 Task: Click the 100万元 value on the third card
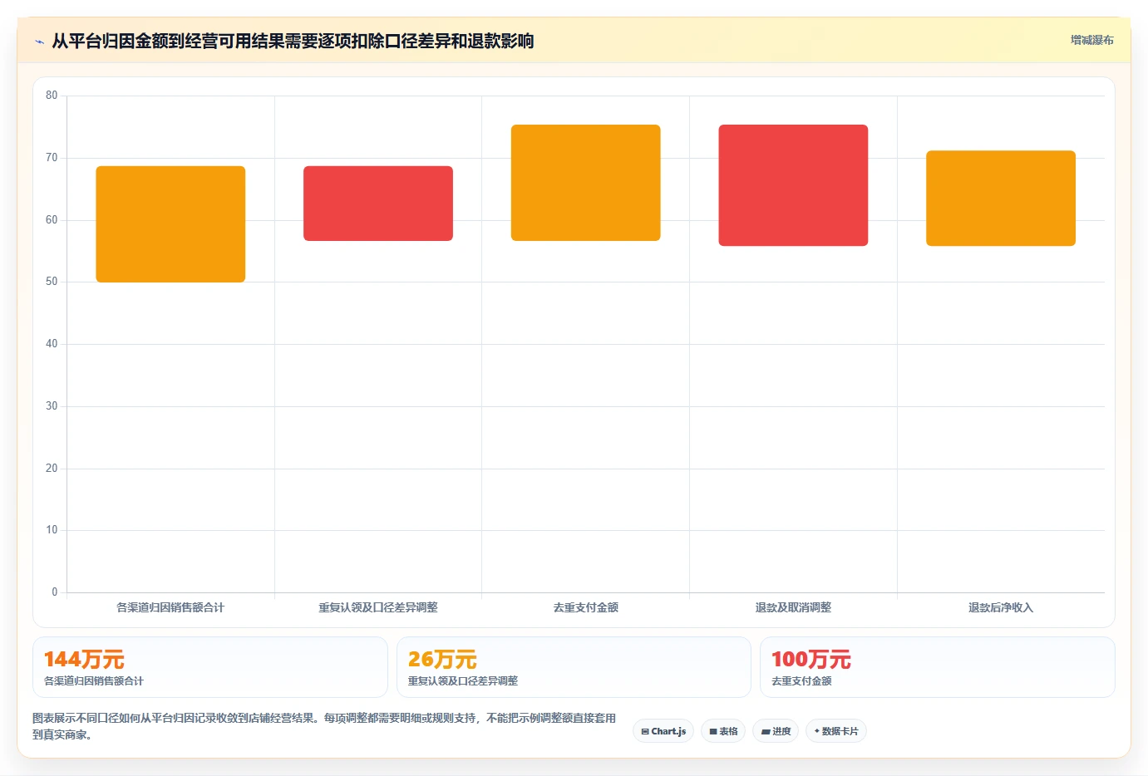coord(811,660)
